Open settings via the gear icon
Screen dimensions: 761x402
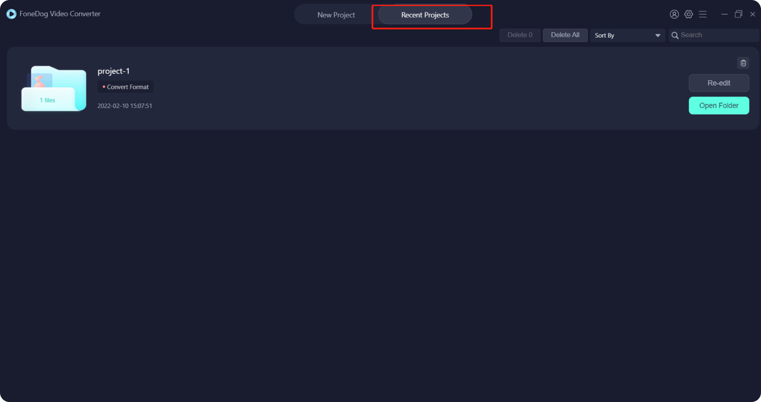point(688,14)
